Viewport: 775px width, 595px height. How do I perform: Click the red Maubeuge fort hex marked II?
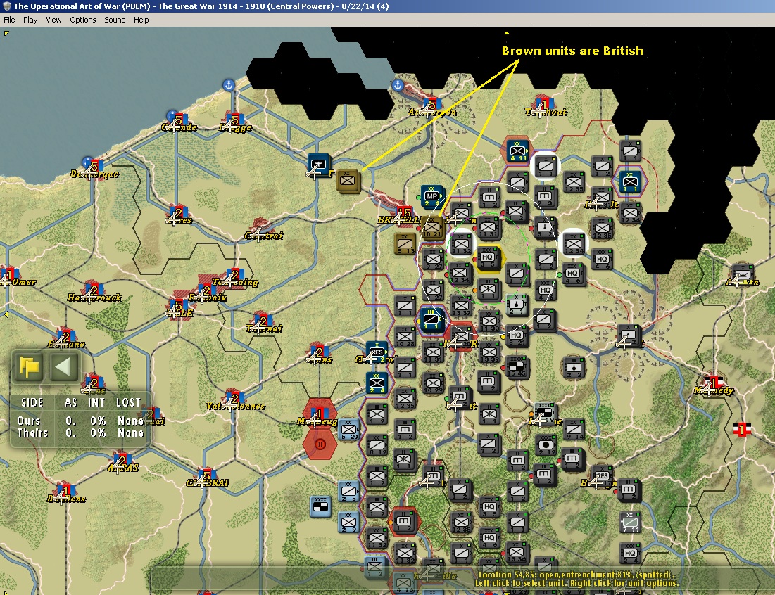[x=320, y=444]
